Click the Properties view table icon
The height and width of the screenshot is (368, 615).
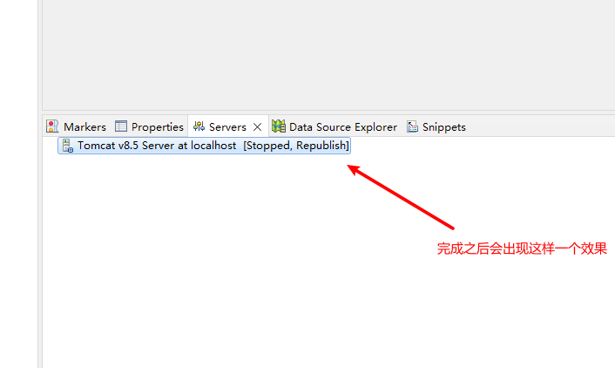[121, 126]
